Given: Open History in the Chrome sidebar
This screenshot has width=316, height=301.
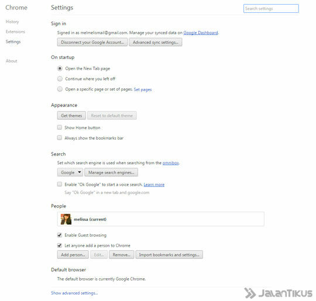Looking at the screenshot, I should pos(12,22).
